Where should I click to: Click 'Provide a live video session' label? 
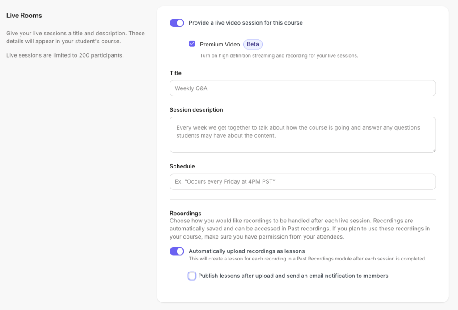(x=246, y=23)
